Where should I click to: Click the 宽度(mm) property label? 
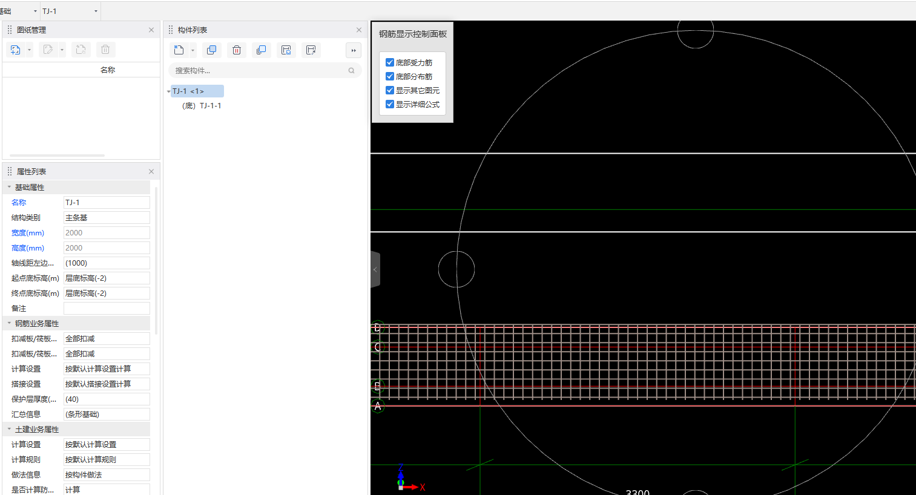(28, 232)
